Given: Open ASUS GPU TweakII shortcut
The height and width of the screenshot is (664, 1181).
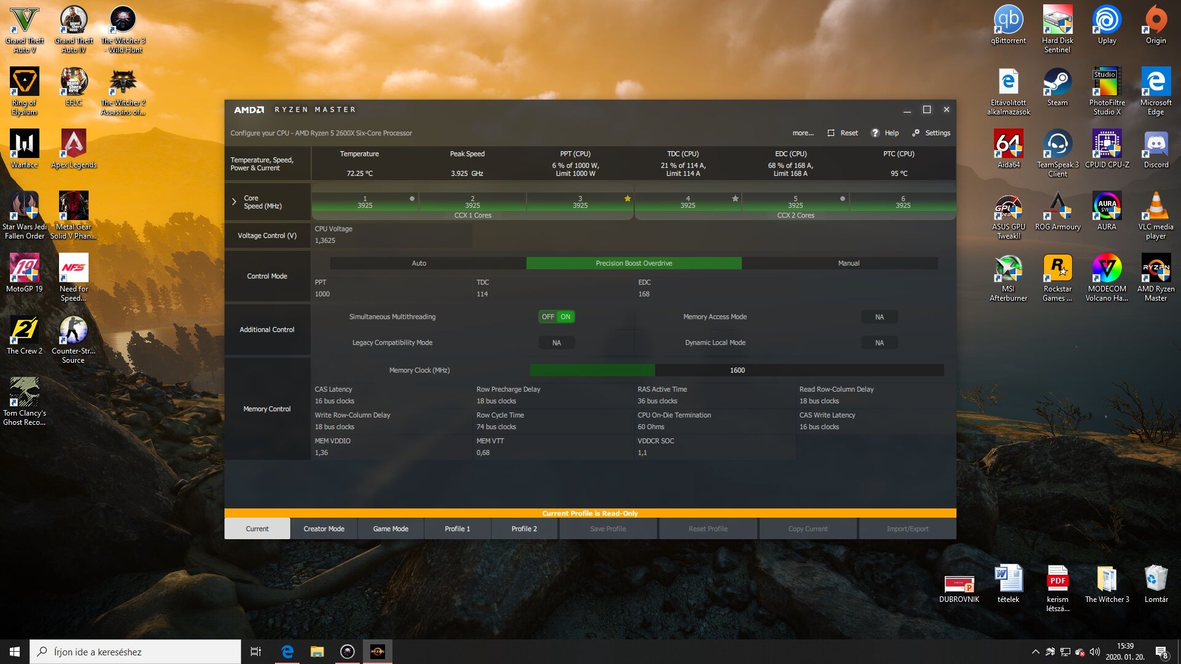Looking at the screenshot, I should point(1008,216).
